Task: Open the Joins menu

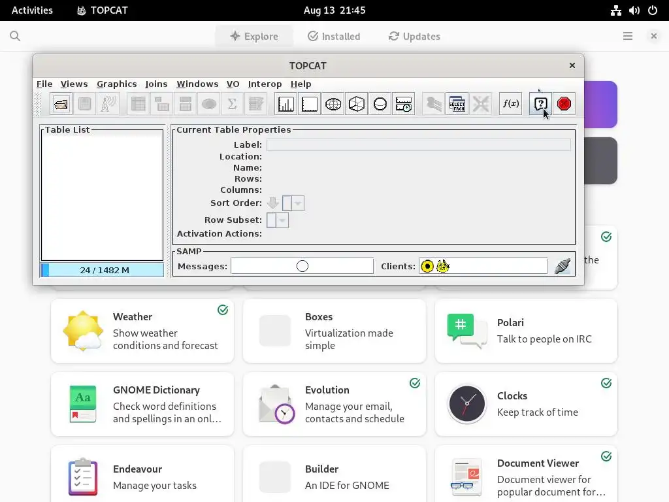Action: pyautogui.click(x=156, y=84)
